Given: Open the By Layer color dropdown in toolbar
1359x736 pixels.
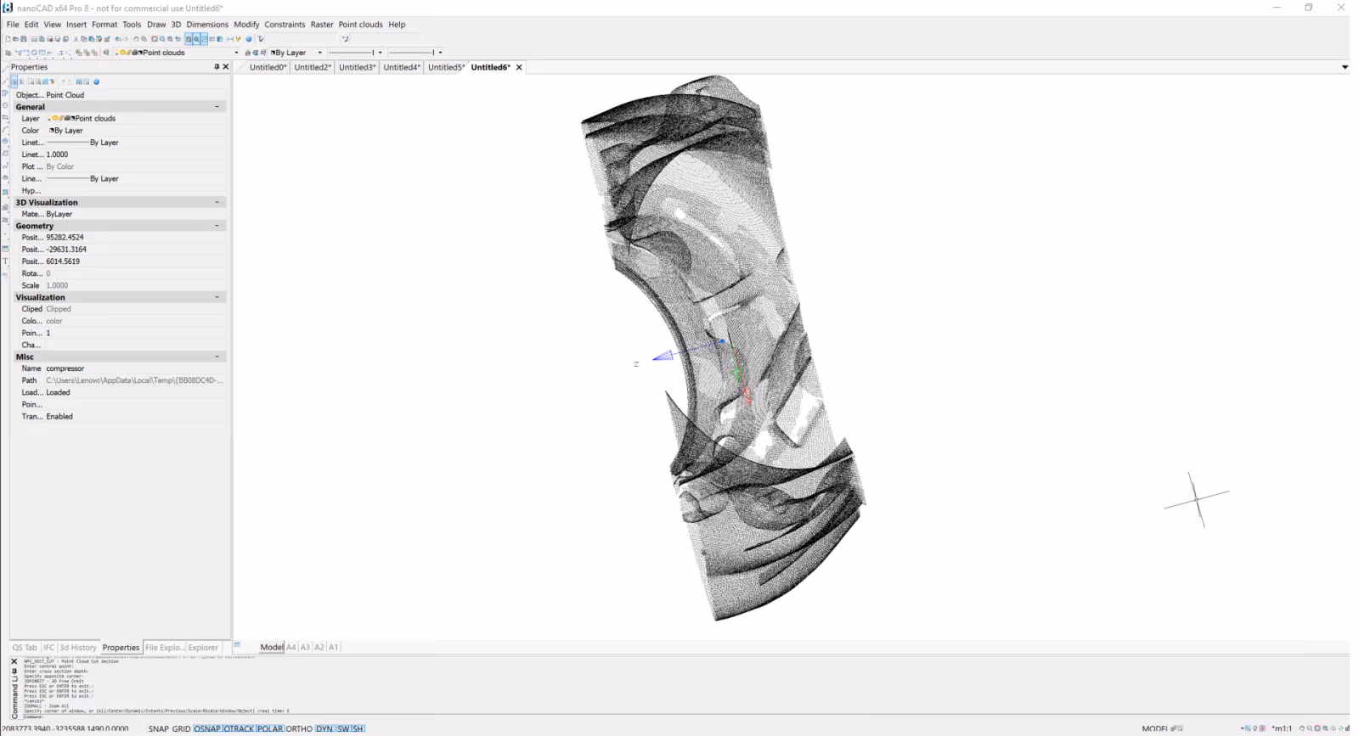Looking at the screenshot, I should [x=319, y=53].
